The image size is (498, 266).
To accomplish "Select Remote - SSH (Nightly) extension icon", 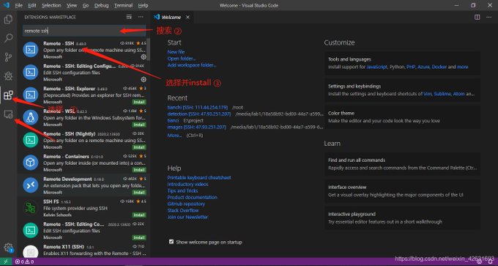I will [x=31, y=140].
